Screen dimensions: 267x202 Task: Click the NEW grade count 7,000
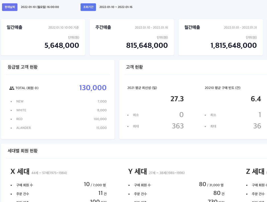pyautogui.click(x=102, y=101)
